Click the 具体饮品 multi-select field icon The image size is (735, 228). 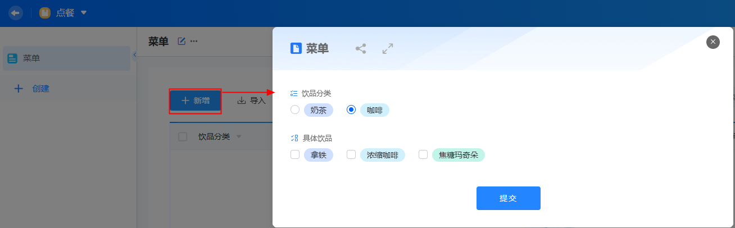point(294,138)
